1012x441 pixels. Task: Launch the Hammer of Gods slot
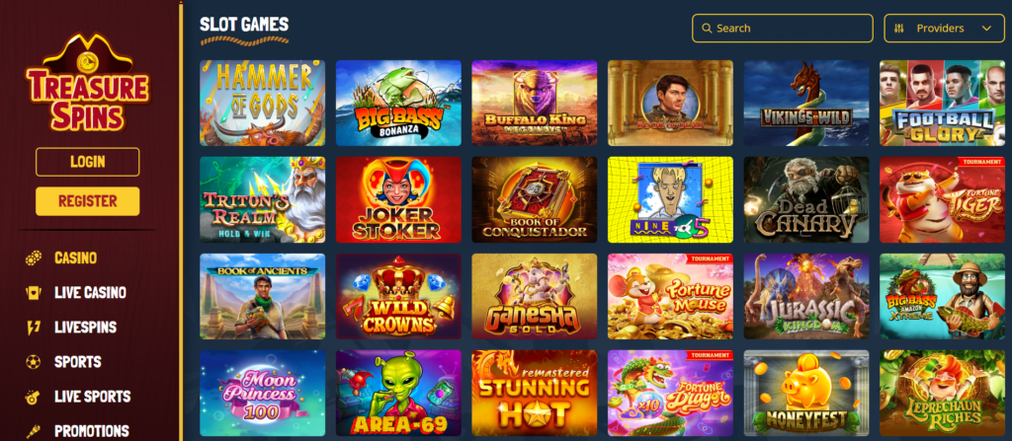(x=263, y=104)
